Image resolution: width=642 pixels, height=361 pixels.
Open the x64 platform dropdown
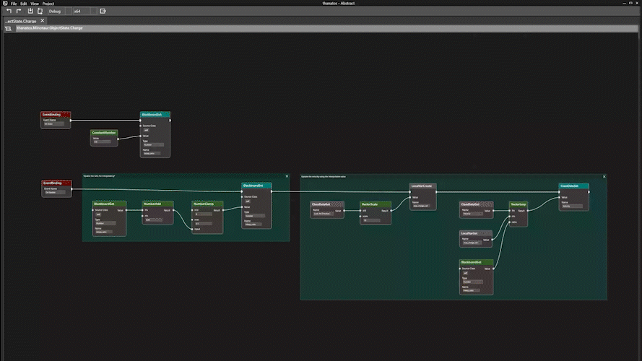pos(84,11)
